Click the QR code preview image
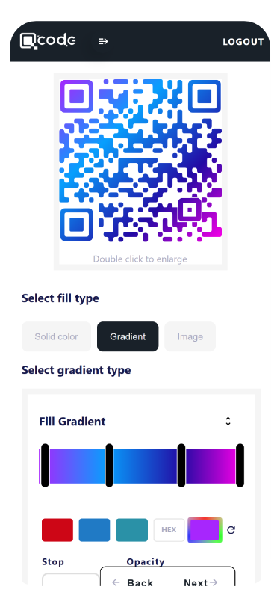This screenshot has width=280, height=607. coord(140,161)
